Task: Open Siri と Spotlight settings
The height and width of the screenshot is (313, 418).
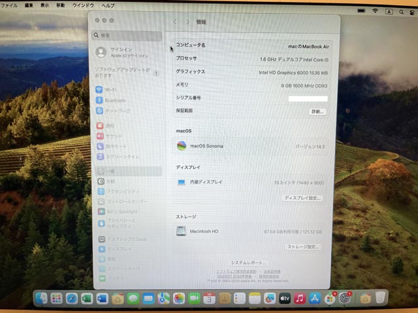Action: [121, 211]
